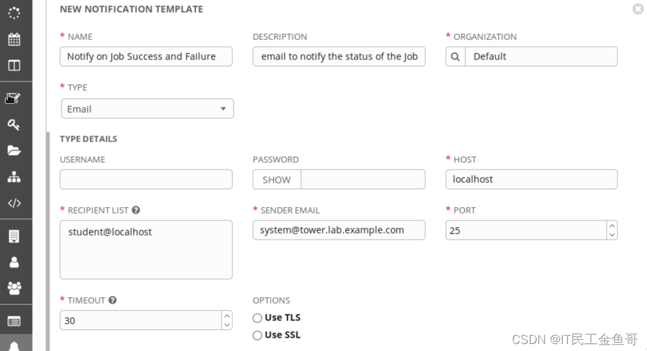The height and width of the screenshot is (351, 647).
Task: Decrease the Timeout value with down arrow
Action: point(227,325)
